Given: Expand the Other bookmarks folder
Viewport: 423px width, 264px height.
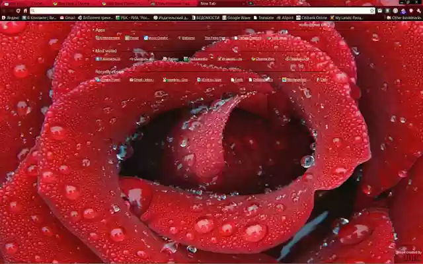Looking at the screenshot, I should (404, 18).
